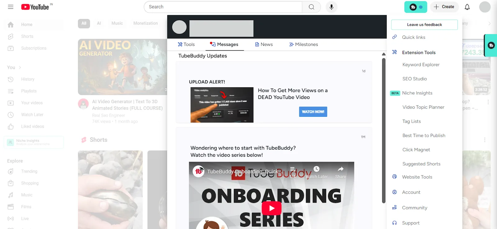Open the YouTube hamburger guide menu
The image size is (497, 229).
click(x=11, y=7)
